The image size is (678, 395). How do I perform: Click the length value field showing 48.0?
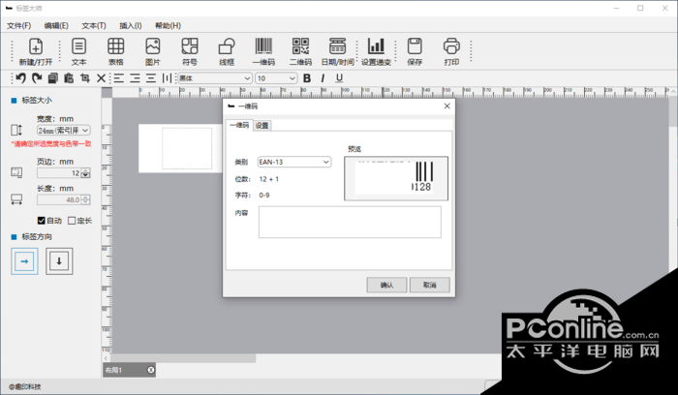click(59, 199)
